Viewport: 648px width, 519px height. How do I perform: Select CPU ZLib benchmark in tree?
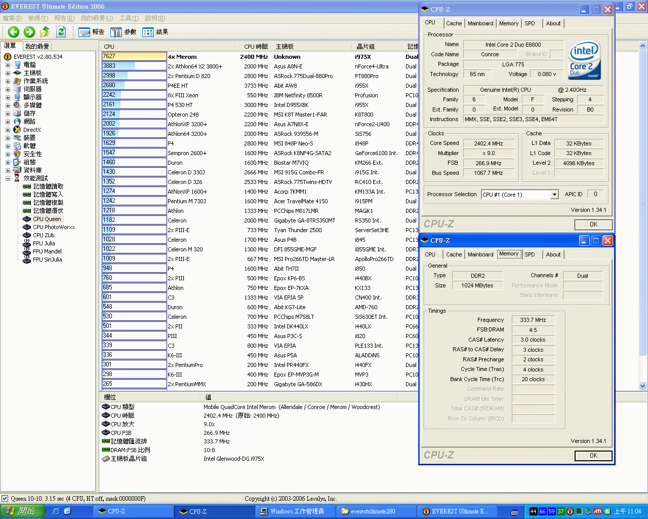(44, 235)
